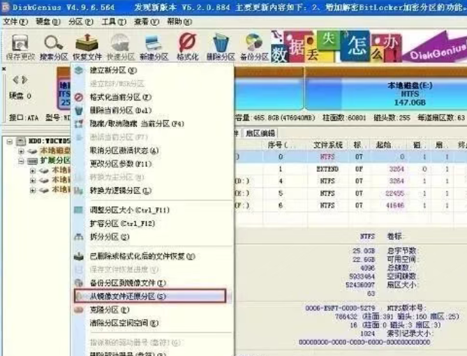Click the 恢复文件 (Recover Files) toolbar icon
Viewport: 467px width, 356px height.
(87, 47)
